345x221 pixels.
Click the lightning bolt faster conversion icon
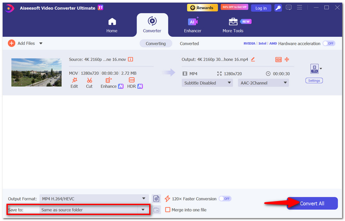pos(167,199)
